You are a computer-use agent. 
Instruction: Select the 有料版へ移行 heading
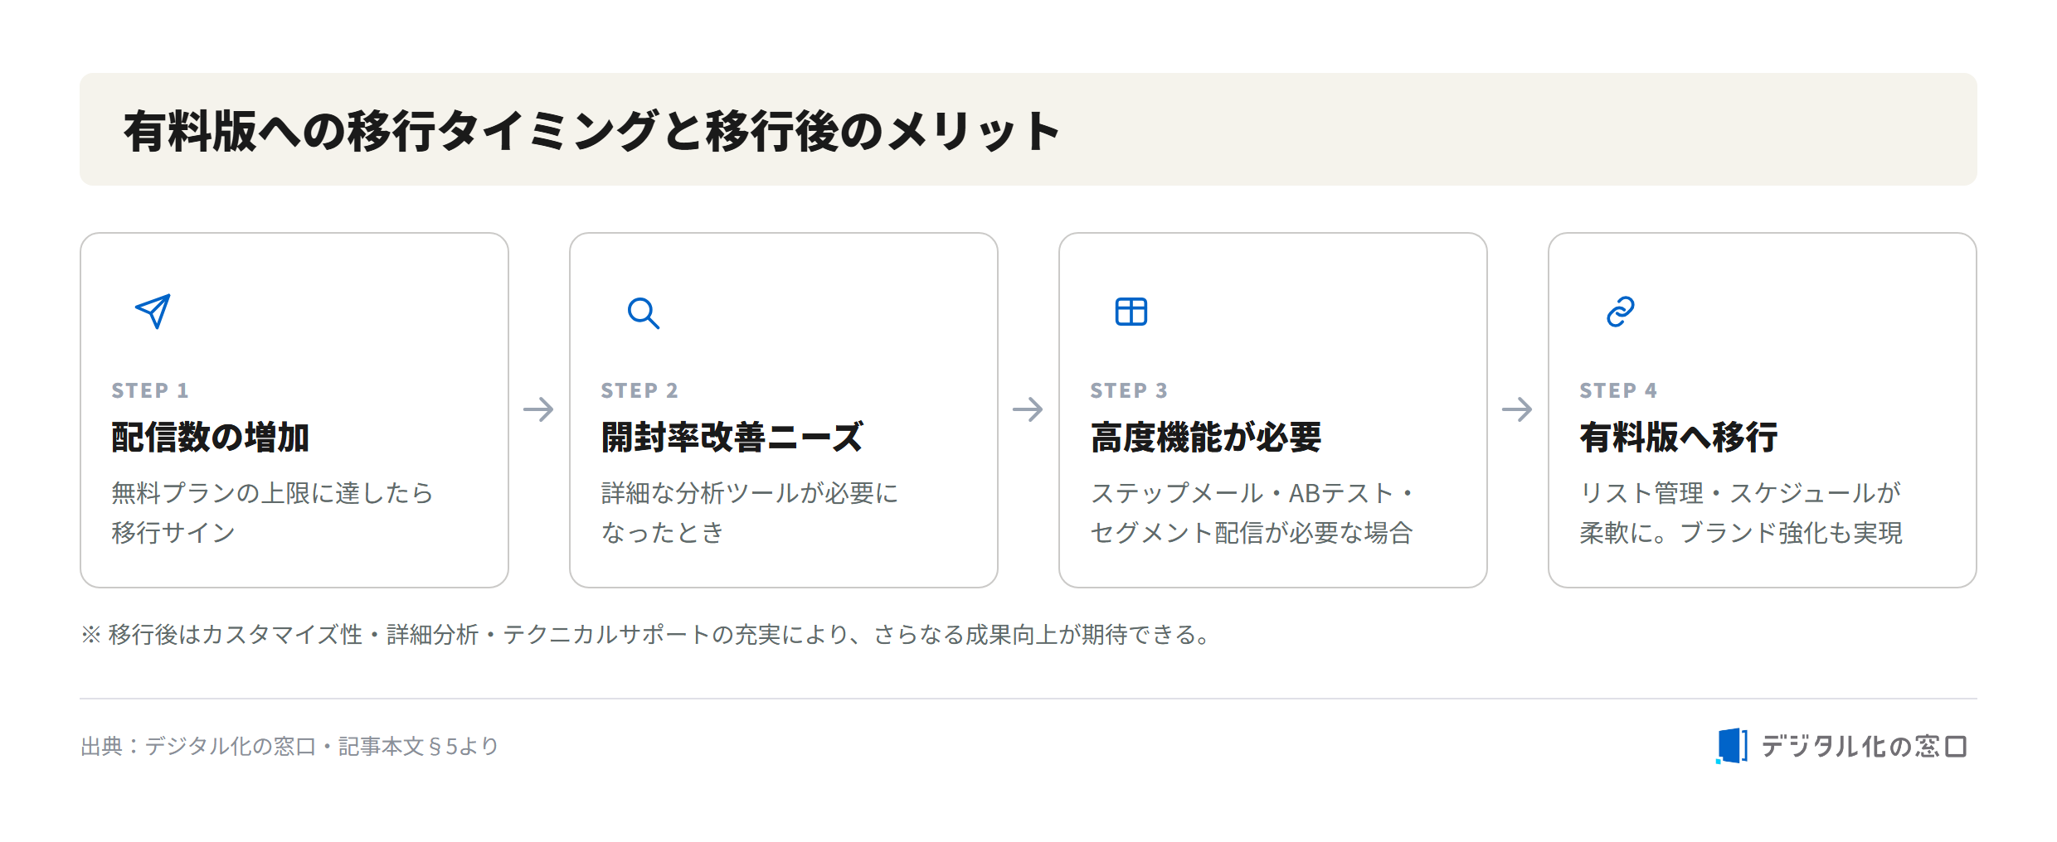coord(1679,437)
